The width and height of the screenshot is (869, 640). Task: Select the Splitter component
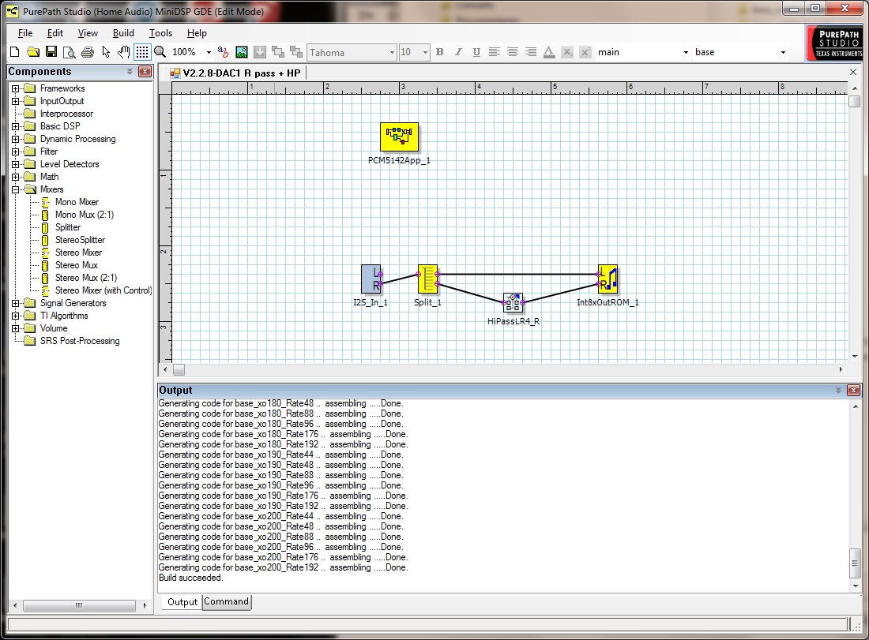tap(68, 227)
